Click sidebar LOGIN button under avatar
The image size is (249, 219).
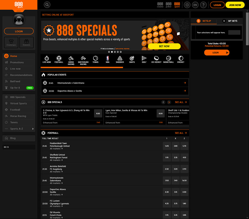[x=19, y=31]
